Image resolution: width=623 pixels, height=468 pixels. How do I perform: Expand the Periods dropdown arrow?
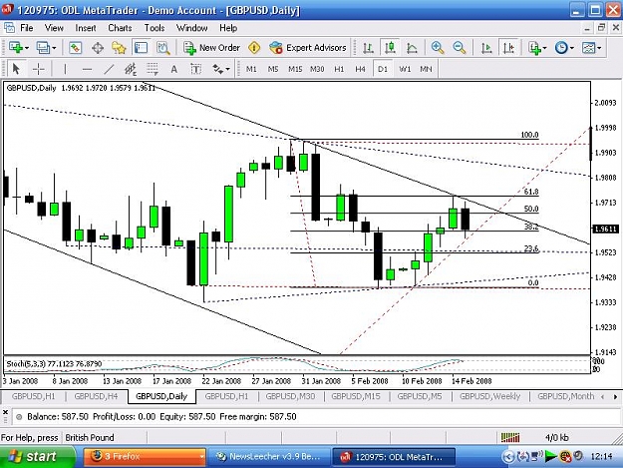tap(572, 48)
